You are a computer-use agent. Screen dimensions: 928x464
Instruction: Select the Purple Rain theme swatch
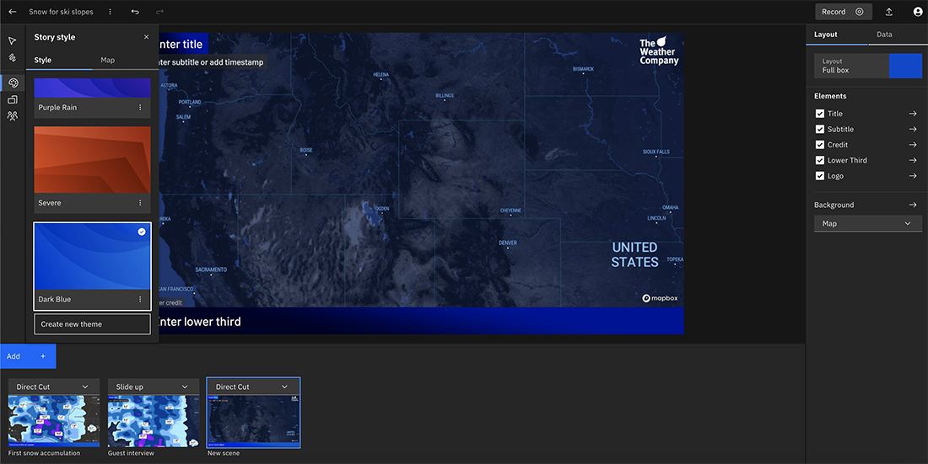click(92, 88)
